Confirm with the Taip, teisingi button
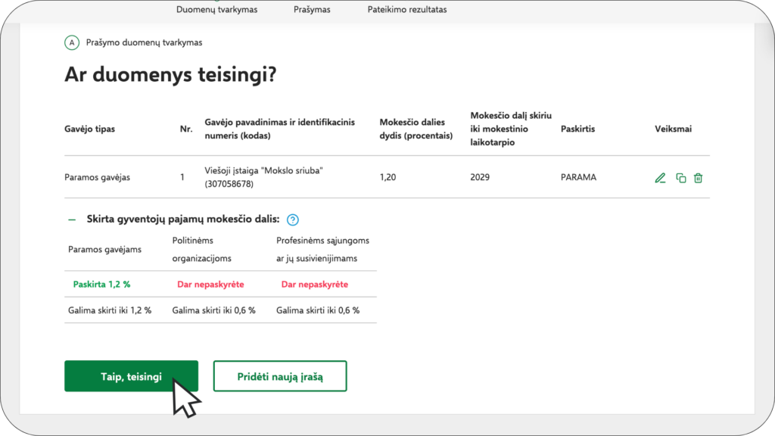 [x=131, y=376]
